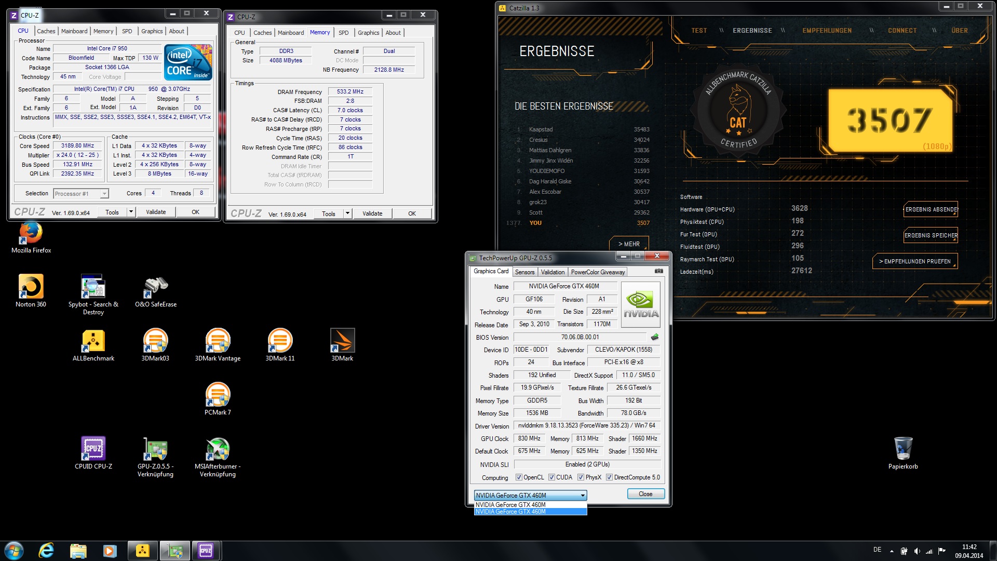Launch Spybot Search & Destroy icon
The height and width of the screenshot is (561, 997).
[93, 294]
